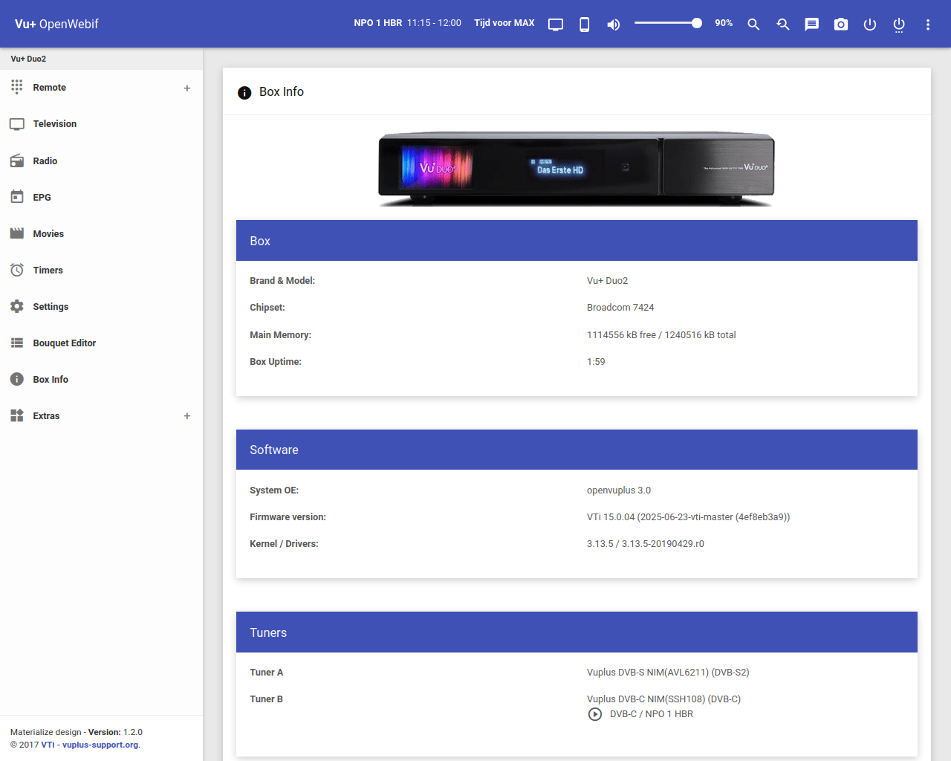This screenshot has height=761, width=951.
Task: Open the Bouquet Editor page
Action: coord(64,343)
